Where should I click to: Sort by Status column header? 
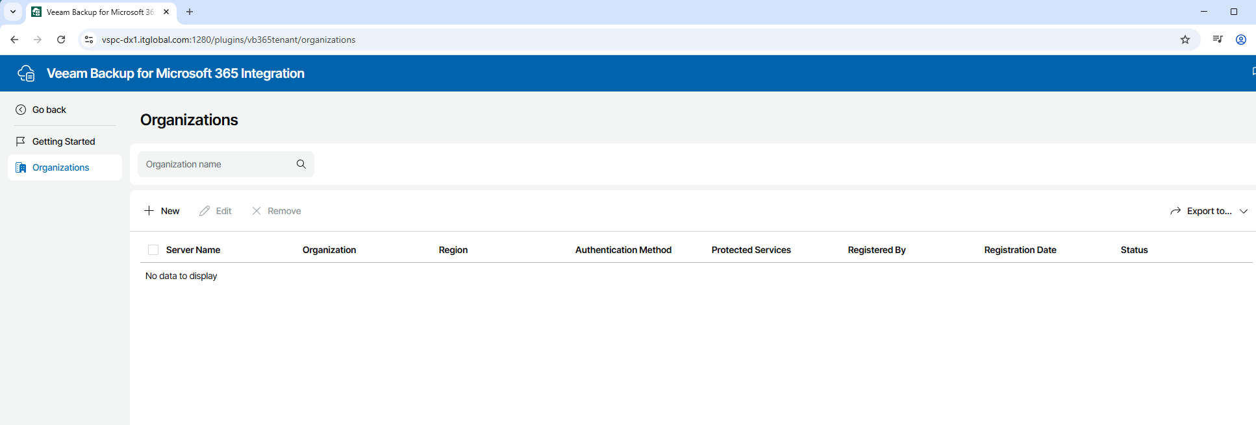point(1135,250)
